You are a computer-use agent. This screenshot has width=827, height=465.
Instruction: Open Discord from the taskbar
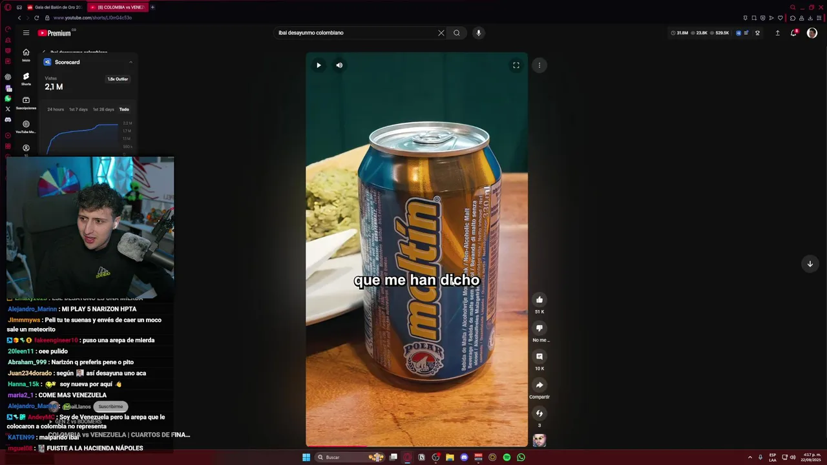[464, 457]
